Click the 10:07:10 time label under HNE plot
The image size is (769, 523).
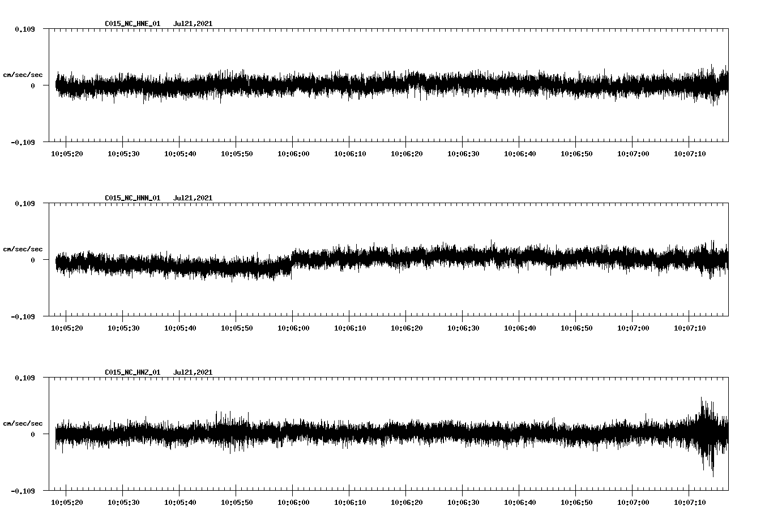690,154
